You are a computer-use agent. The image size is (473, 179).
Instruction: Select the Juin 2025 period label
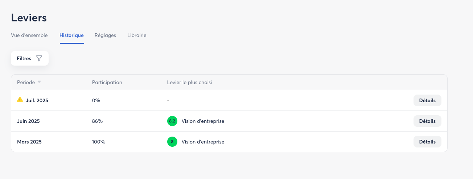pyautogui.click(x=28, y=121)
